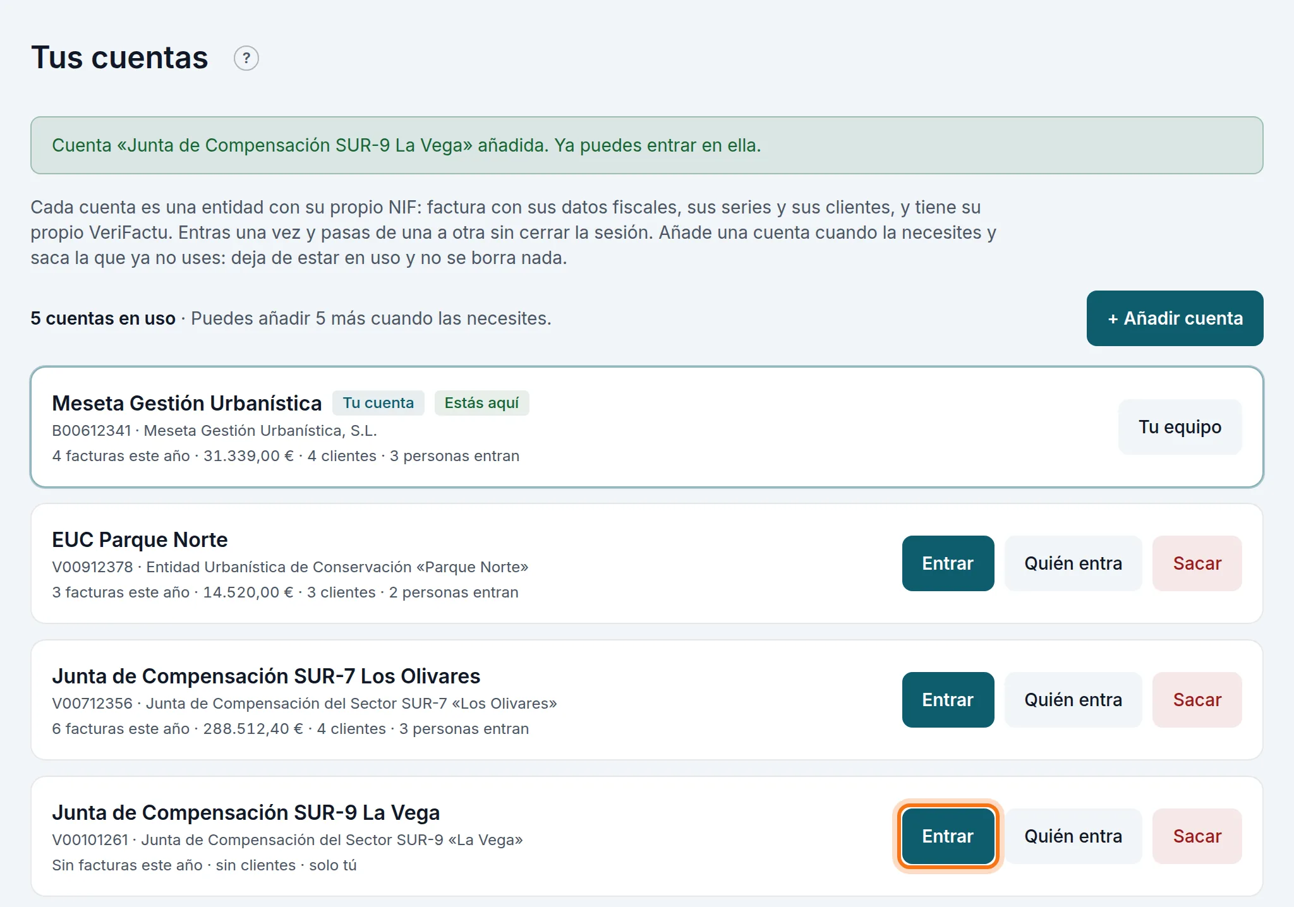Click Junta de Compensación SUR-7 Los Olivares title
Viewport: 1294px width, 907px height.
pyautogui.click(x=266, y=676)
